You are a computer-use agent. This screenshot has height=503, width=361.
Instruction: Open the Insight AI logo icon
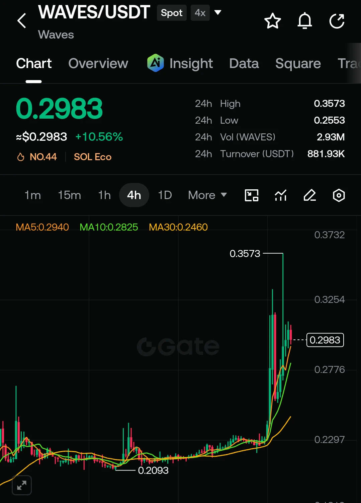click(x=155, y=63)
